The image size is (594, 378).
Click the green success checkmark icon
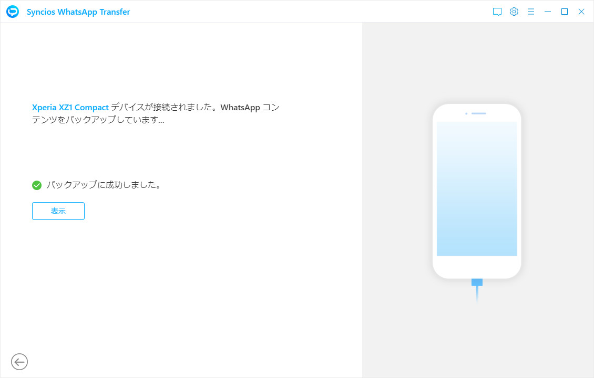[37, 185]
